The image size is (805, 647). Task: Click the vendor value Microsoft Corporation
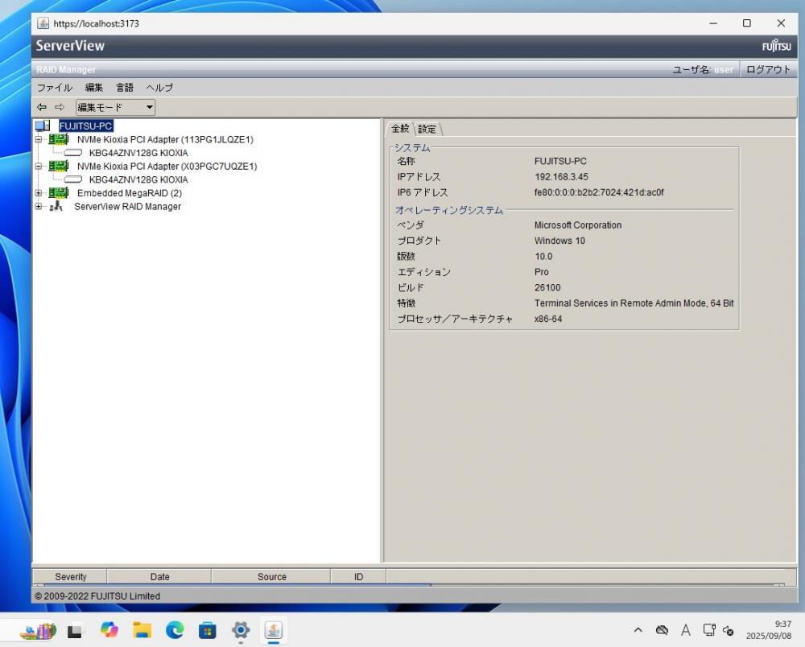click(x=577, y=225)
